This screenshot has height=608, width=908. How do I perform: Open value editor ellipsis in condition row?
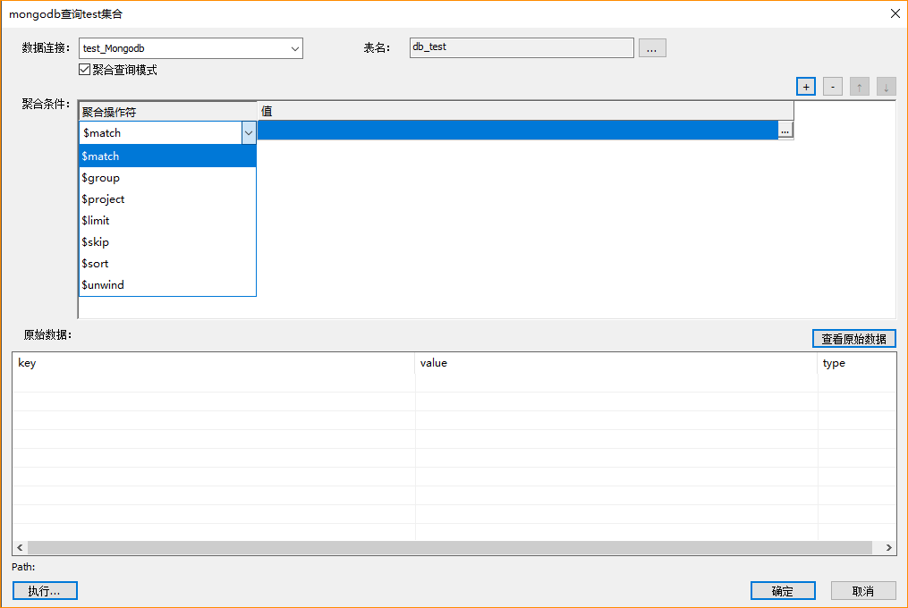click(785, 131)
